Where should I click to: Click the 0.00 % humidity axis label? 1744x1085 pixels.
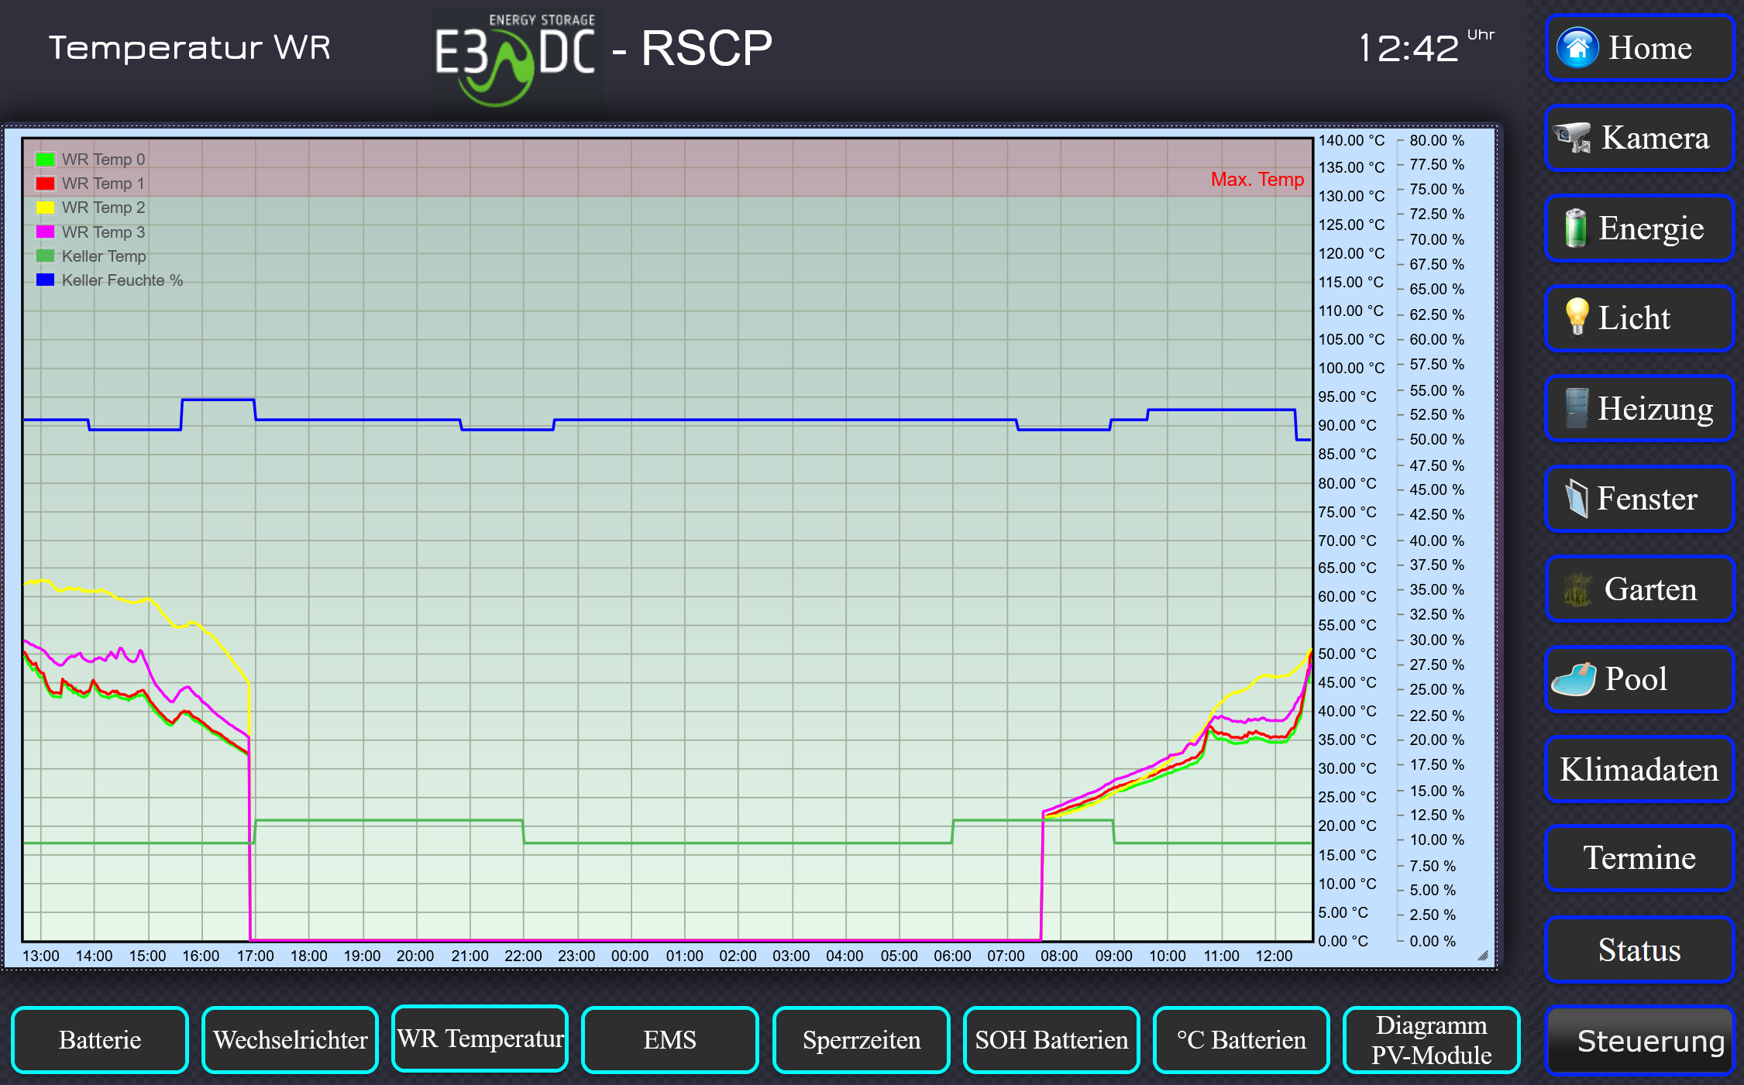point(1433,941)
